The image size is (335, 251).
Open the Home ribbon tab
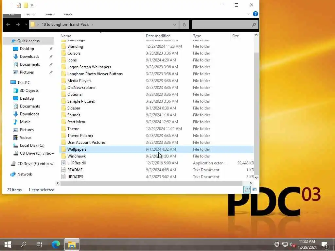click(x=30, y=14)
